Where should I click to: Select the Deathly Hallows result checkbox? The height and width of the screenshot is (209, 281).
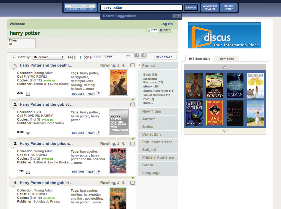point(133,65)
